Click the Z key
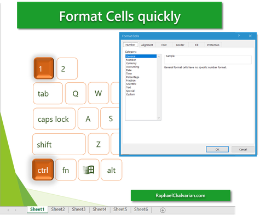 point(99,144)
